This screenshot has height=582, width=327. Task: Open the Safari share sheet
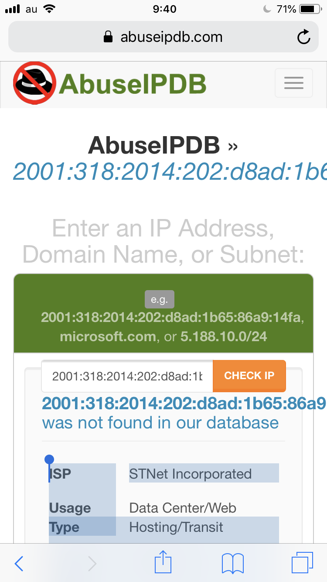point(163,563)
